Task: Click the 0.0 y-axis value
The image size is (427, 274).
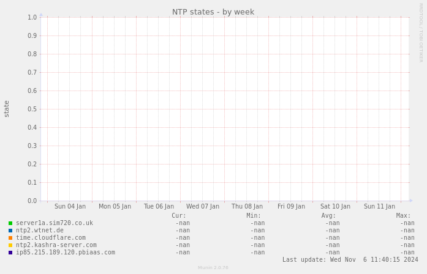Action: 32,201
